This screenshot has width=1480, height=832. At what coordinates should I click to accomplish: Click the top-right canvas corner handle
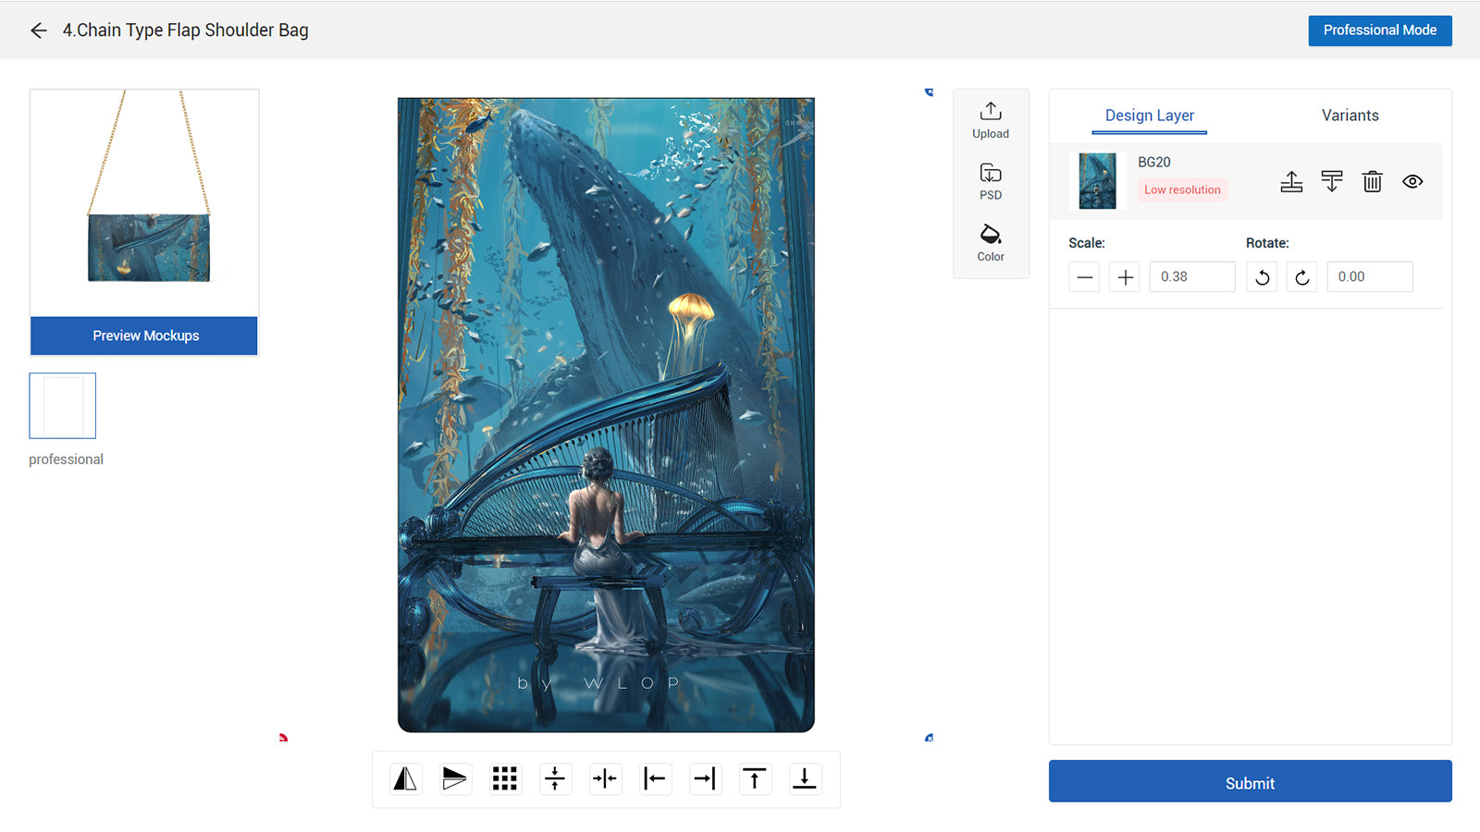coord(929,92)
